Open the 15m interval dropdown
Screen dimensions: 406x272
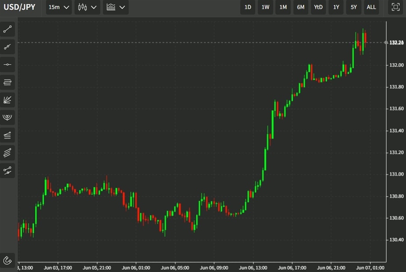click(59, 7)
